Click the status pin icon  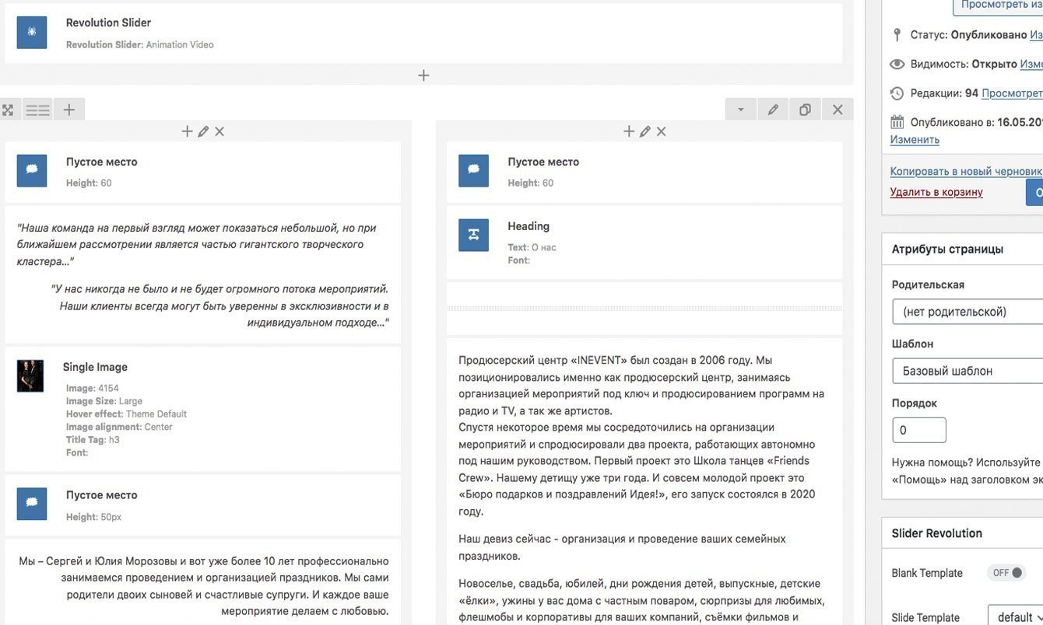897,35
